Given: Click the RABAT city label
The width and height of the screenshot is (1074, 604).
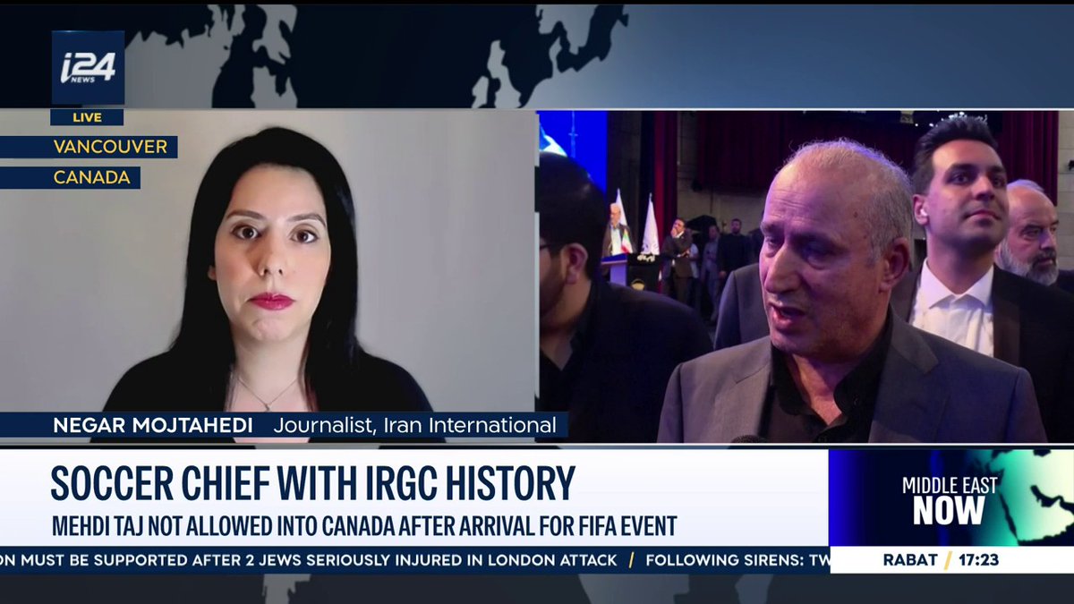Looking at the screenshot, I should point(910,560).
